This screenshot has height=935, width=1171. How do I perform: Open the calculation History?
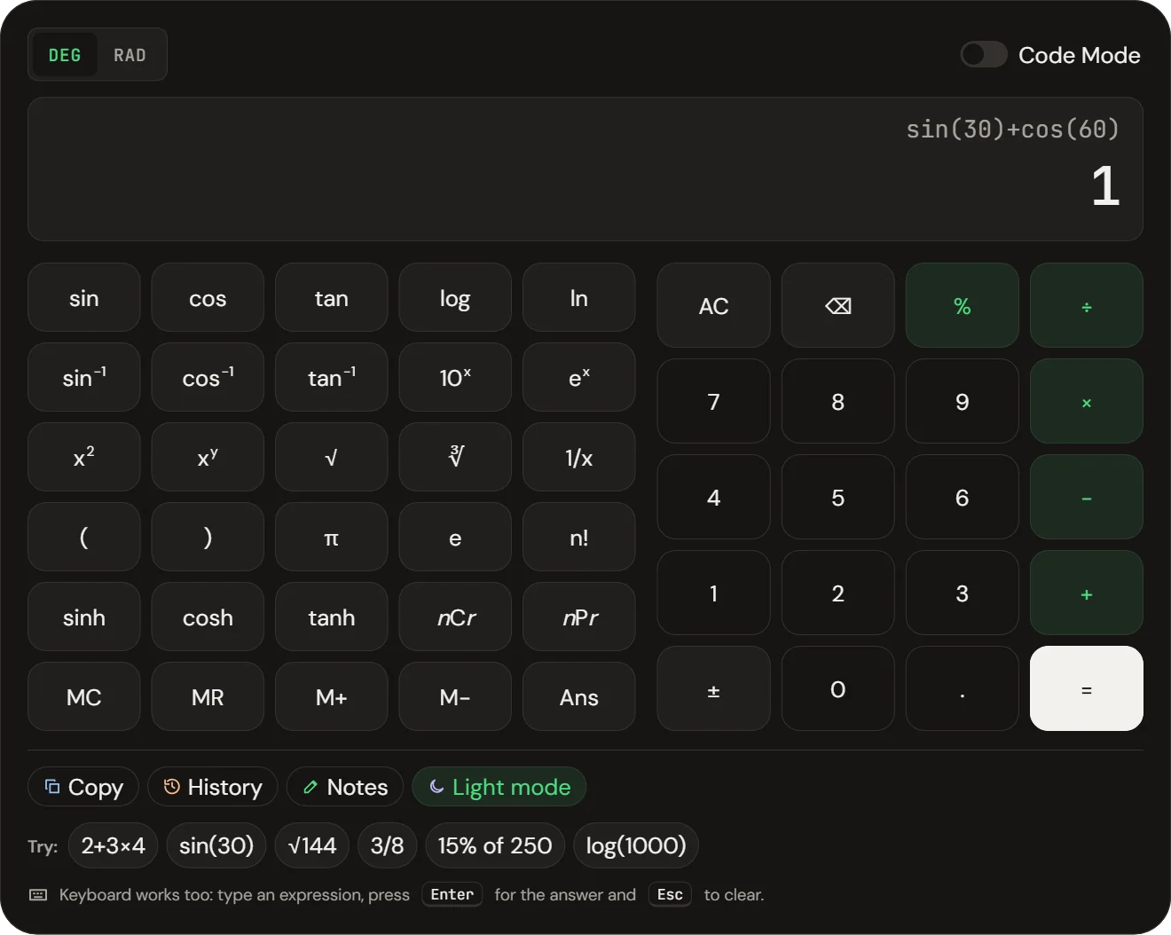click(213, 787)
